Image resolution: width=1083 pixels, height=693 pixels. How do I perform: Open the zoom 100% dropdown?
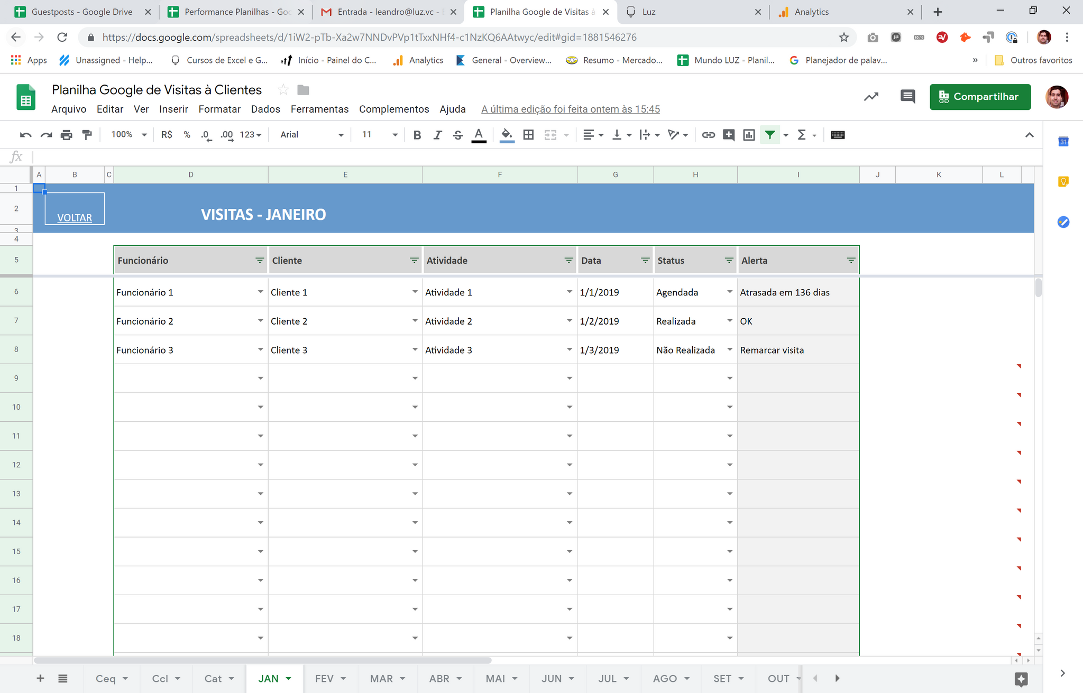pyautogui.click(x=129, y=135)
